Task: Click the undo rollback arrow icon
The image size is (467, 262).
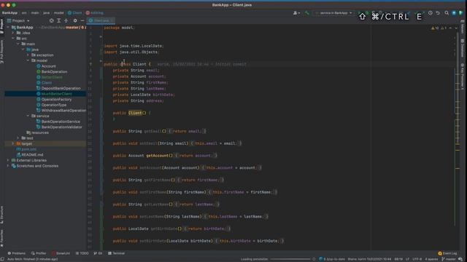Action: click(x=438, y=13)
